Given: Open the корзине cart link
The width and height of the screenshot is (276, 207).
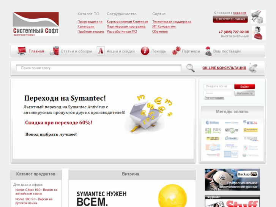Looking at the screenshot, I should click(240, 13).
